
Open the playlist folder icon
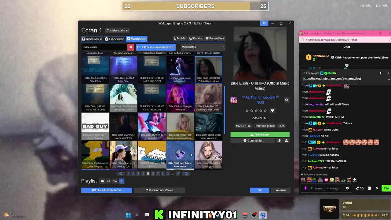[x=102, y=181]
